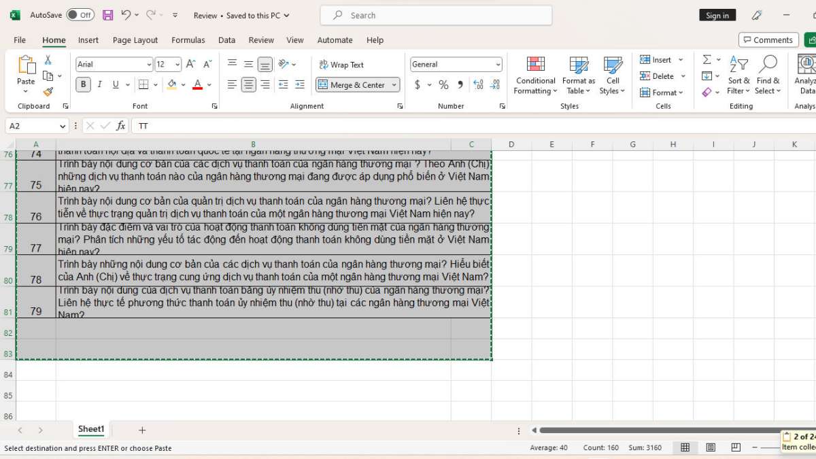This screenshot has height=459, width=816.
Task: Expand the Font Color dropdown arrow
Action: click(209, 85)
